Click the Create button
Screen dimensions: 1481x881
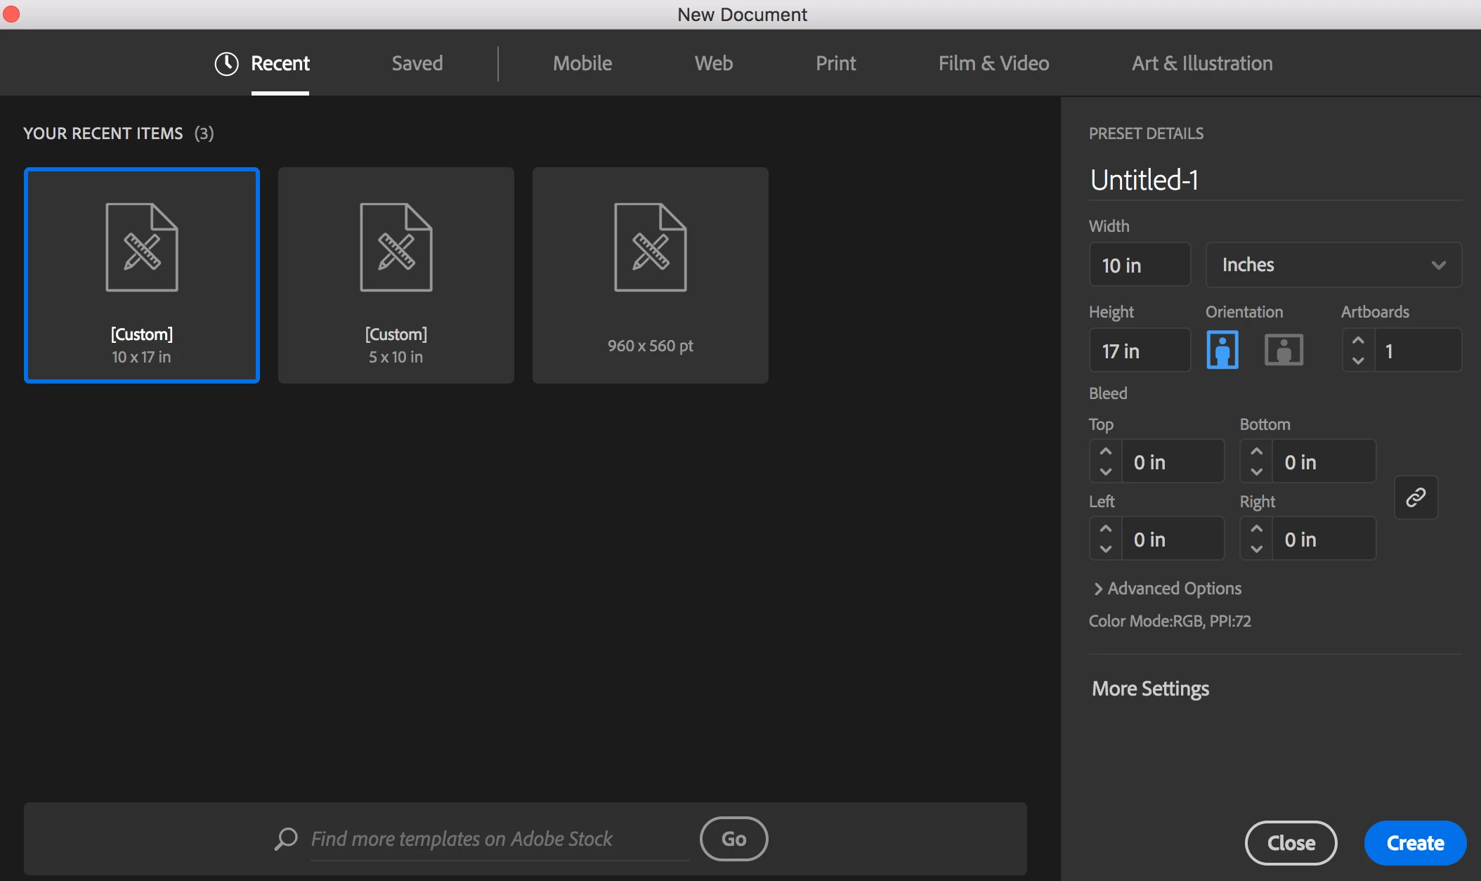[1414, 842]
